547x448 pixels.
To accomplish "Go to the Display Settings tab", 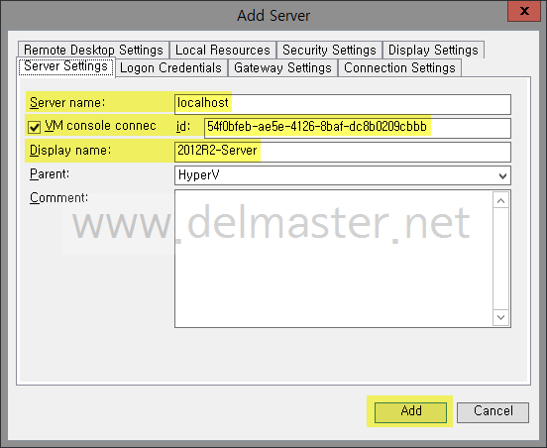I will coord(433,50).
